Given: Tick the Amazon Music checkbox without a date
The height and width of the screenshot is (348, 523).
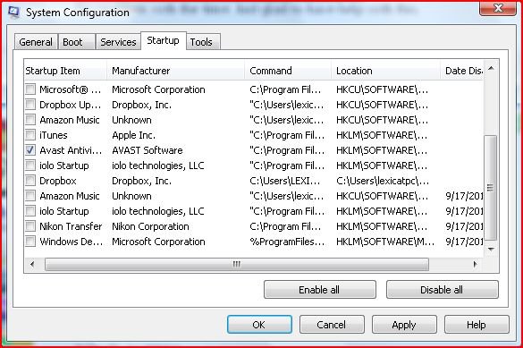Looking at the screenshot, I should pos(30,120).
